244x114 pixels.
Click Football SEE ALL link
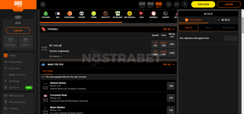(169, 29)
